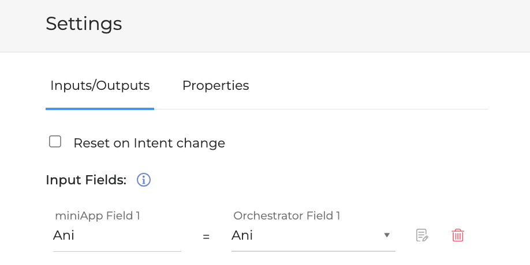Viewport: 530px width, 265px height.
Task: Click the Reset on Intent change label
Action: click(x=149, y=143)
